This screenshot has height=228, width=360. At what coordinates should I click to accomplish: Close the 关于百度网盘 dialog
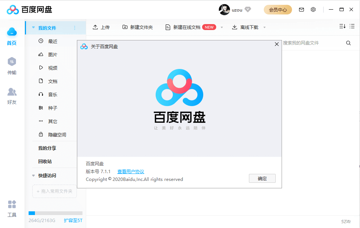(277, 44)
